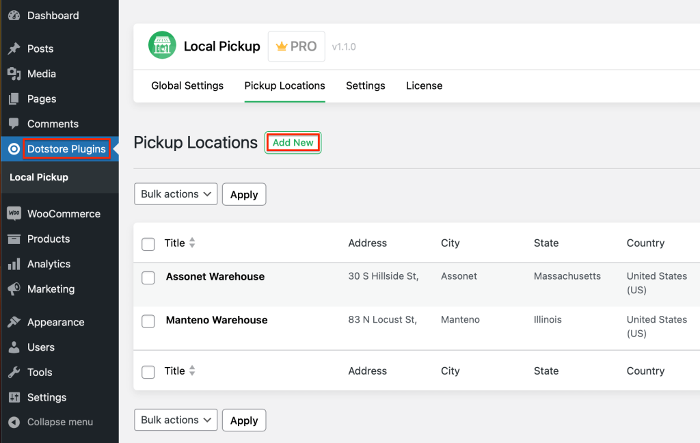
Task: Open the License tab
Action: [x=424, y=85]
